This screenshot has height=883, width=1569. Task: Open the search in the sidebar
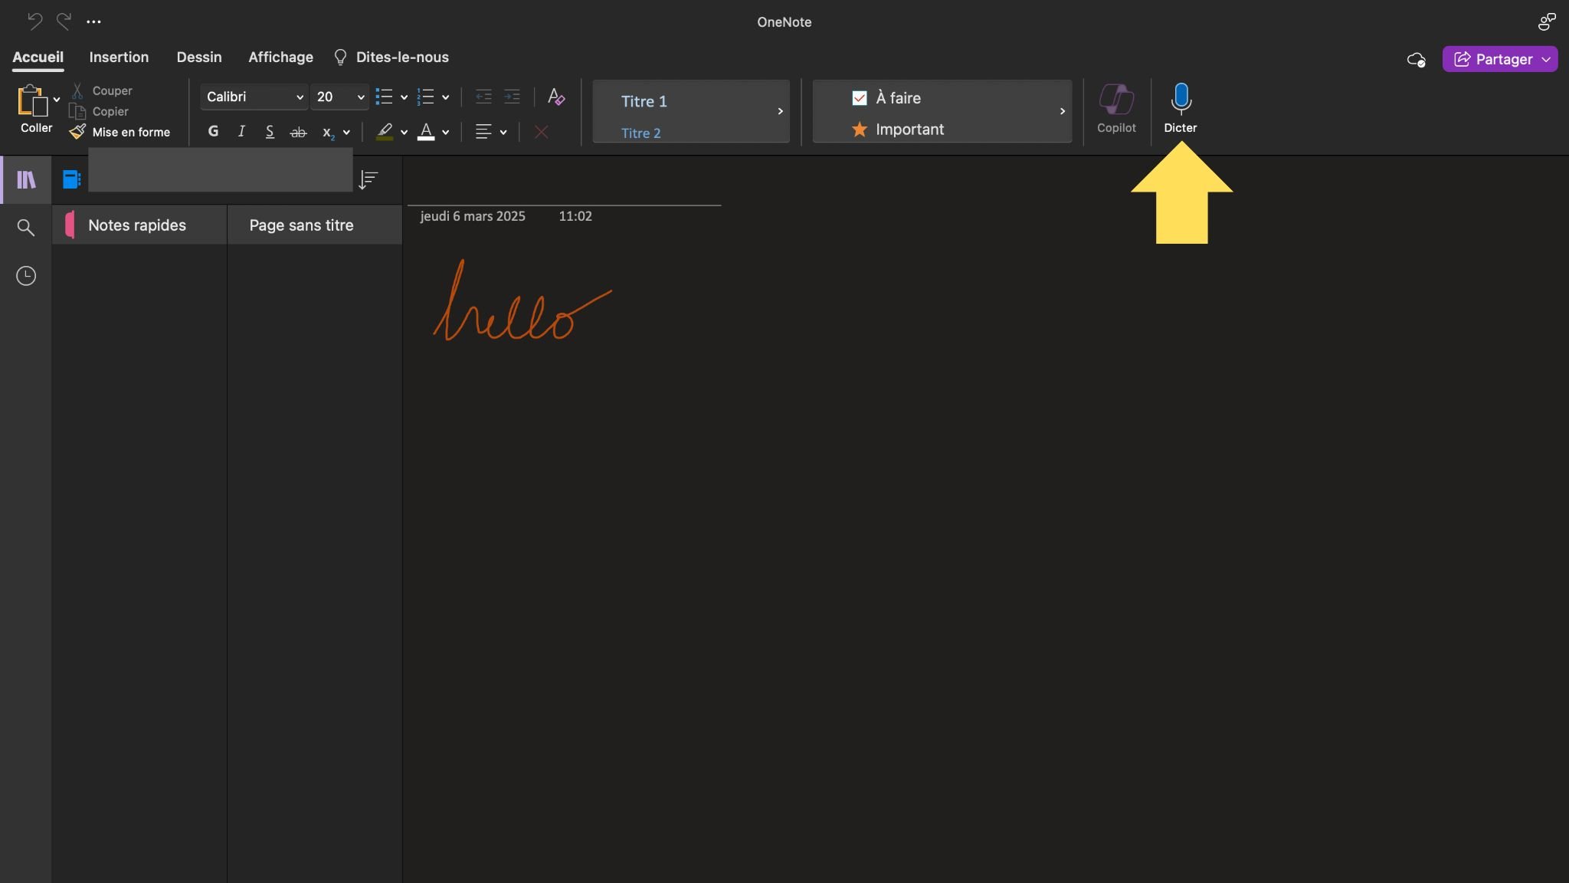(25, 227)
